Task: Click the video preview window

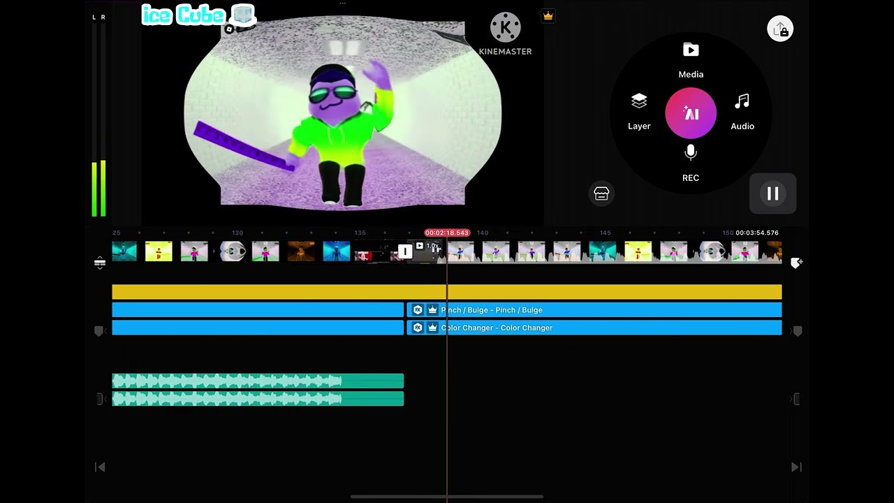Action: 342,112
